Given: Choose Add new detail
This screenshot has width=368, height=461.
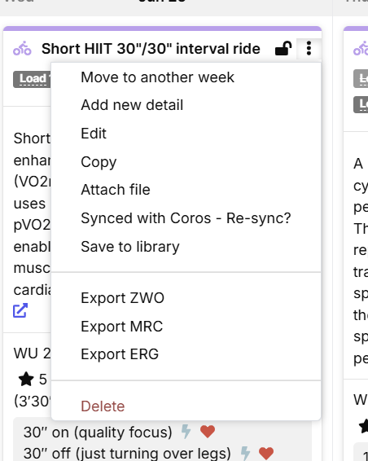Looking at the screenshot, I should point(186,105).
